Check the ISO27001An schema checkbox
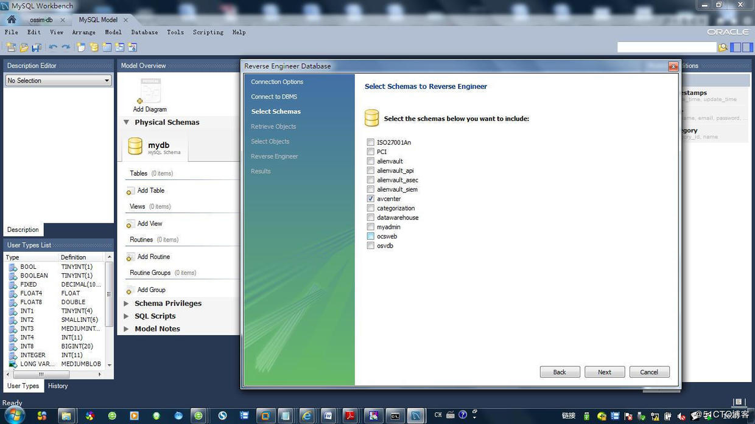 tap(370, 142)
